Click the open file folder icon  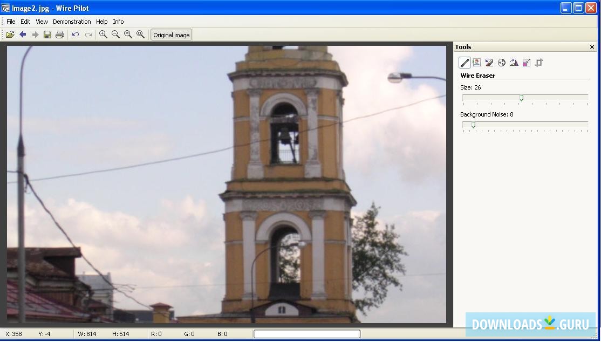point(10,35)
